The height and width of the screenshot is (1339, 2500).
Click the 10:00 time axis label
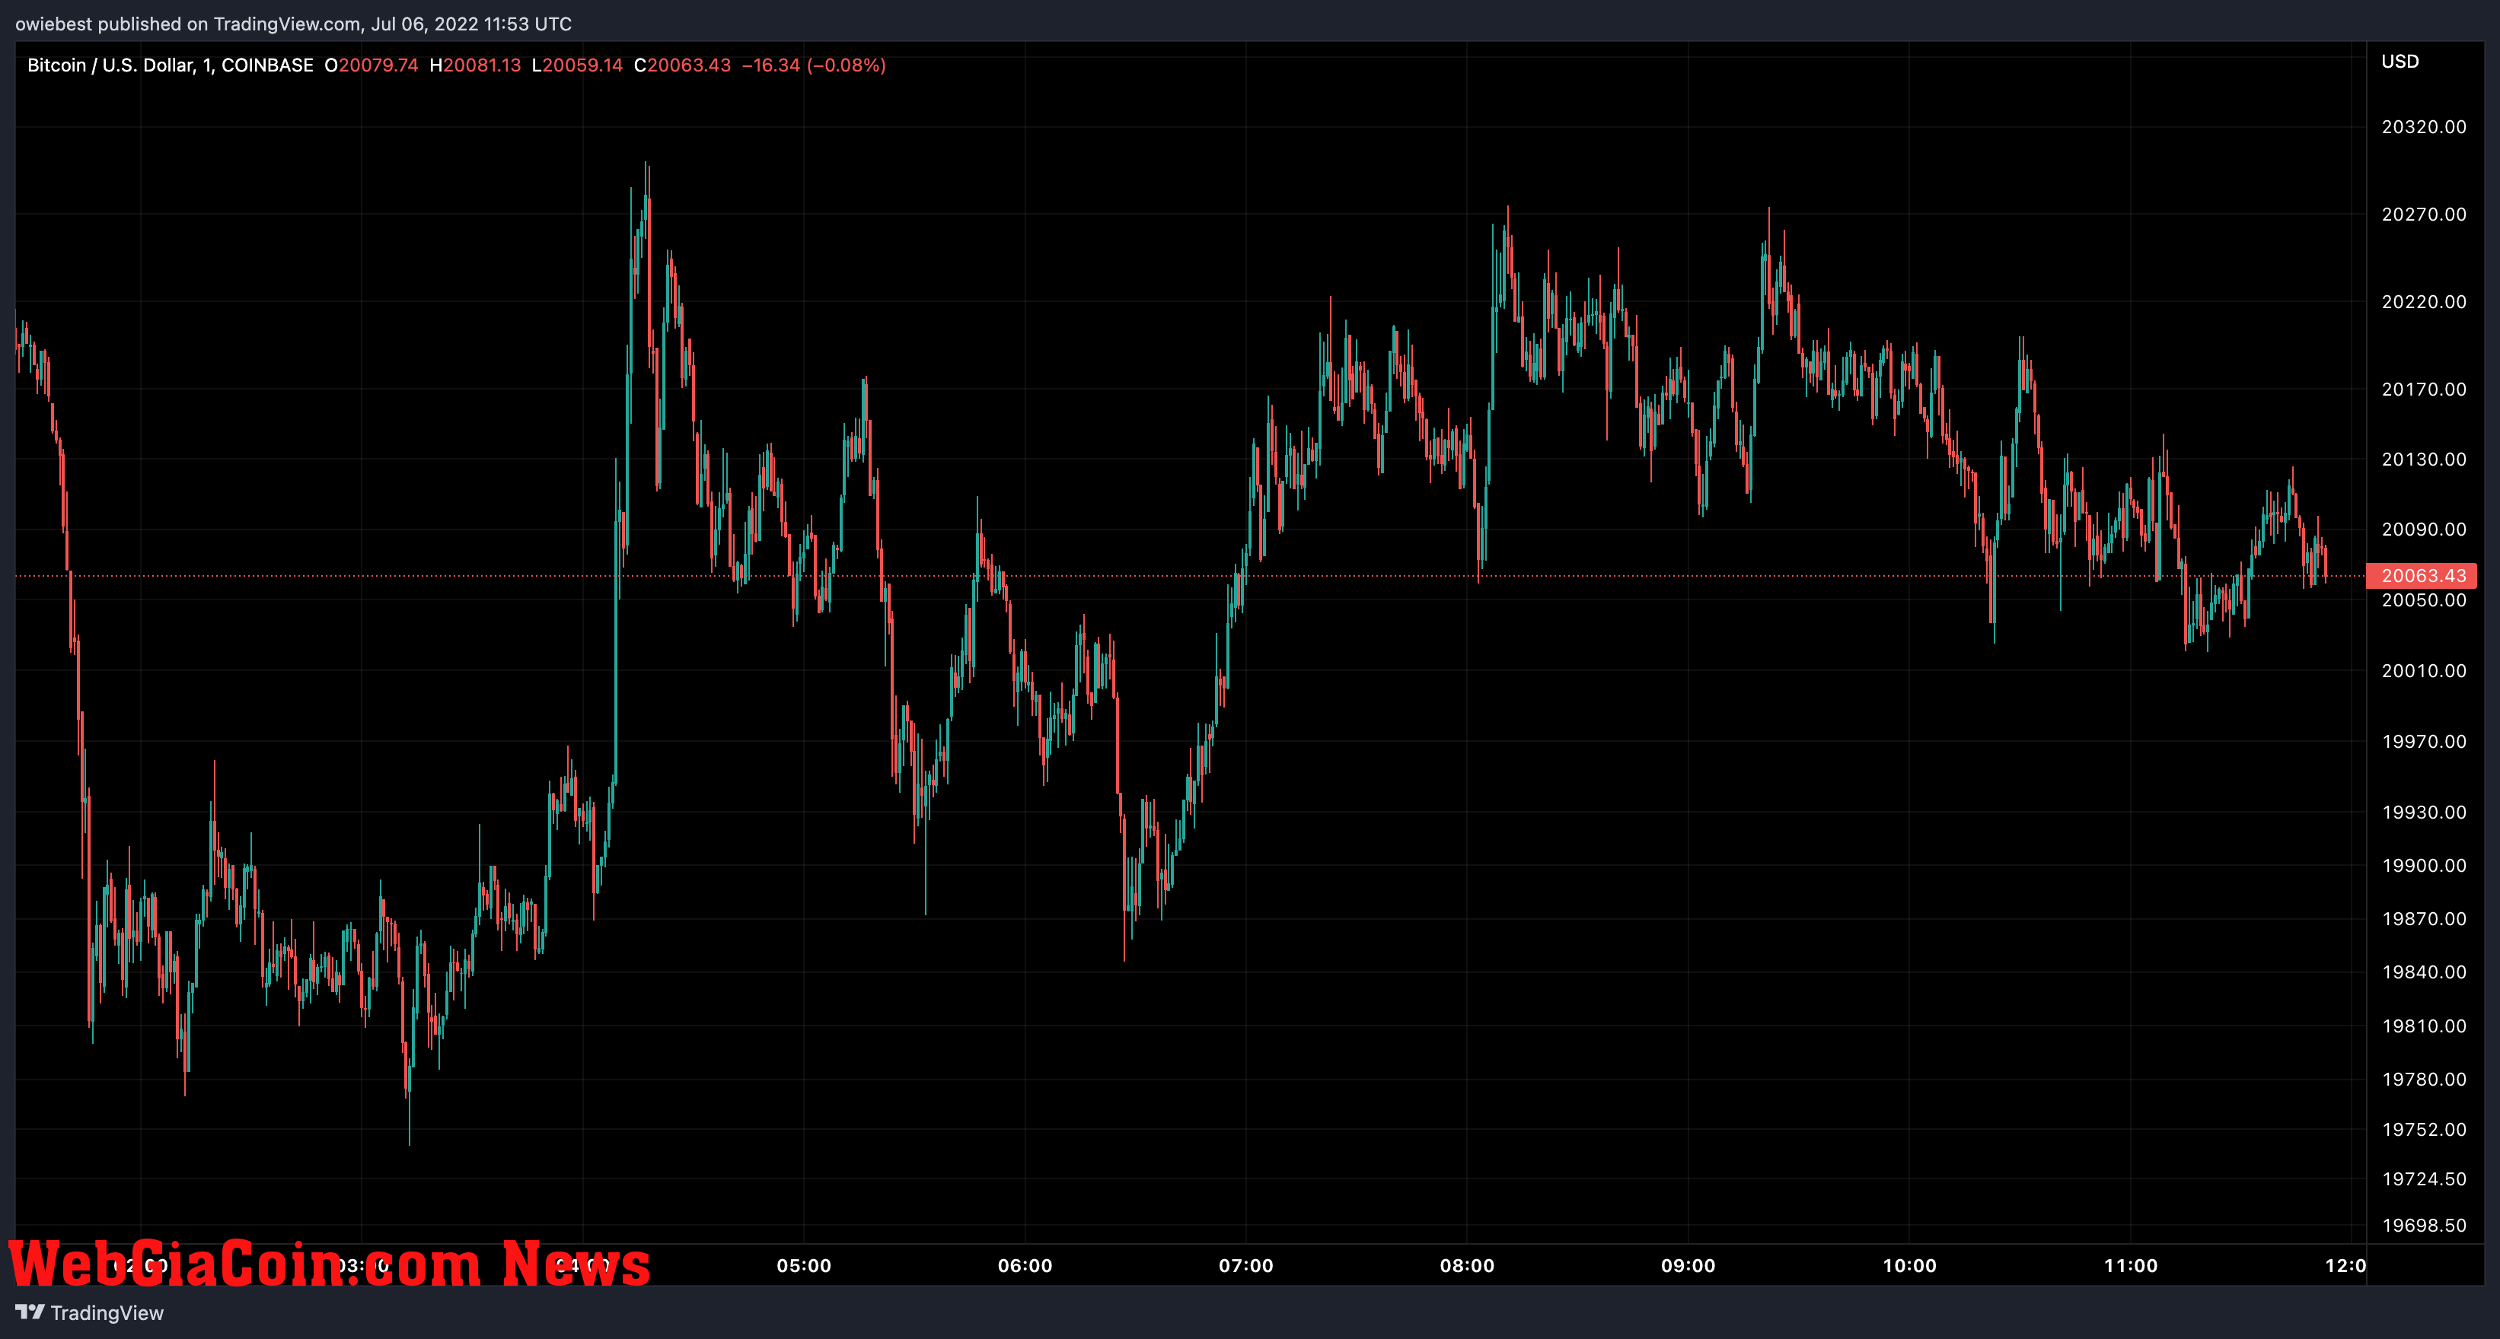click(1909, 1265)
